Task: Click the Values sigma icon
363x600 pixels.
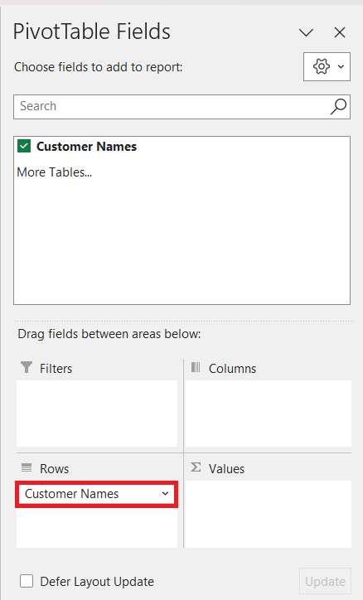Action: click(196, 467)
